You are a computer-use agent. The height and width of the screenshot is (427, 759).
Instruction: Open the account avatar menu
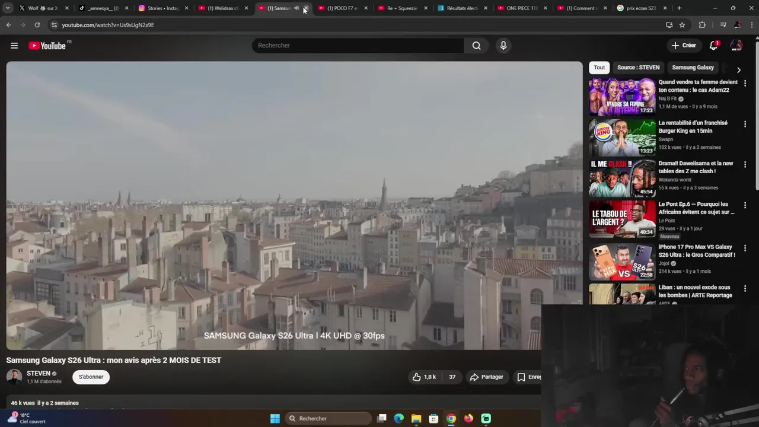coord(736,46)
